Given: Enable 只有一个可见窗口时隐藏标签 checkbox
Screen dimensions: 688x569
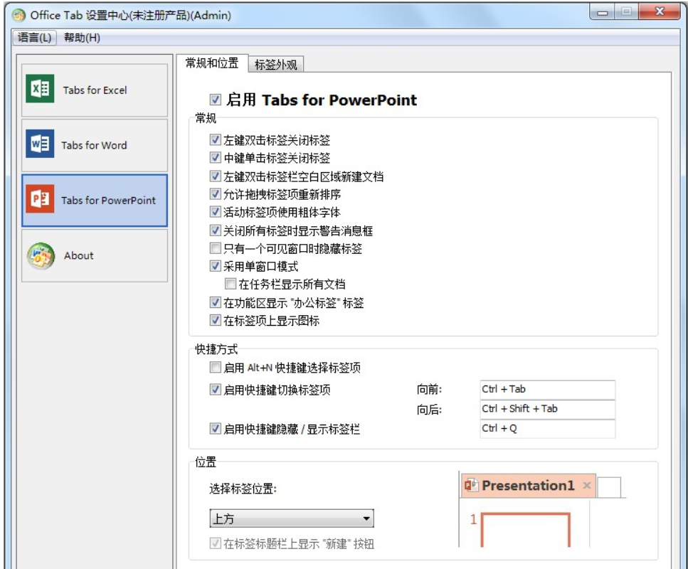Looking at the screenshot, I should click(215, 248).
